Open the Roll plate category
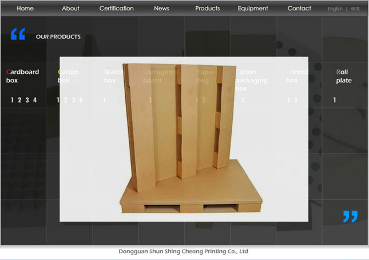 (x=344, y=76)
